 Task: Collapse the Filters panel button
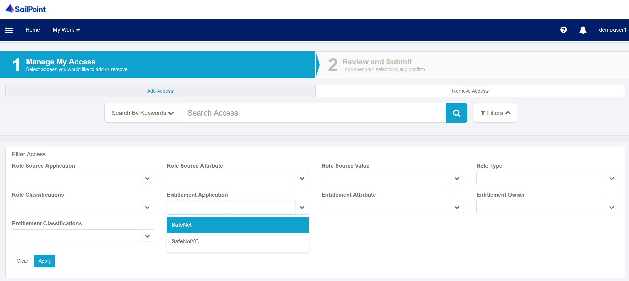pos(495,113)
